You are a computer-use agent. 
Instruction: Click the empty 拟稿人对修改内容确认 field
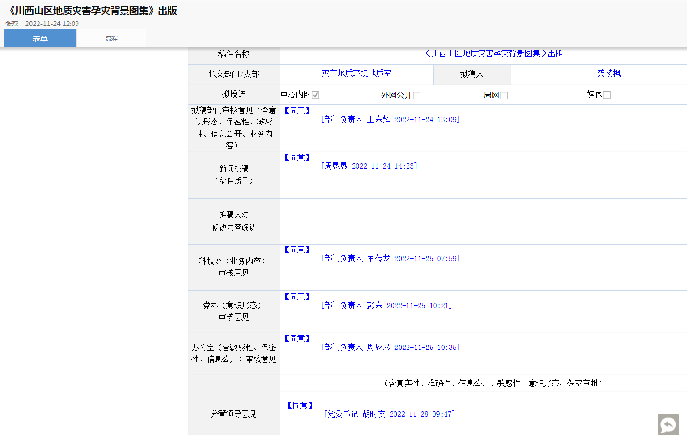point(483,222)
